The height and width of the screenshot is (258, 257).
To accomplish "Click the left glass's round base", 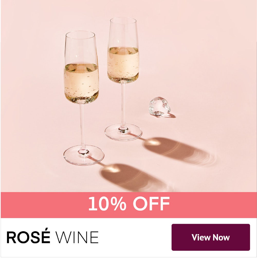I will coord(84,155).
